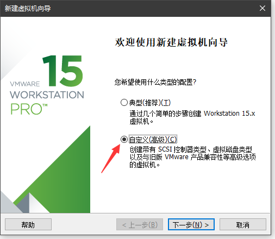Screen dimensions: 275x239
Task: Click the VMWARE brand text
Action: (x=25, y=84)
